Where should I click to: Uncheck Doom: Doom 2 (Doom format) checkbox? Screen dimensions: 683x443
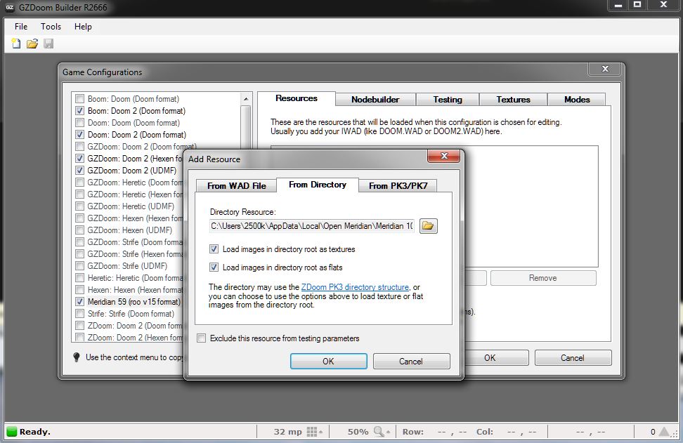pos(79,135)
